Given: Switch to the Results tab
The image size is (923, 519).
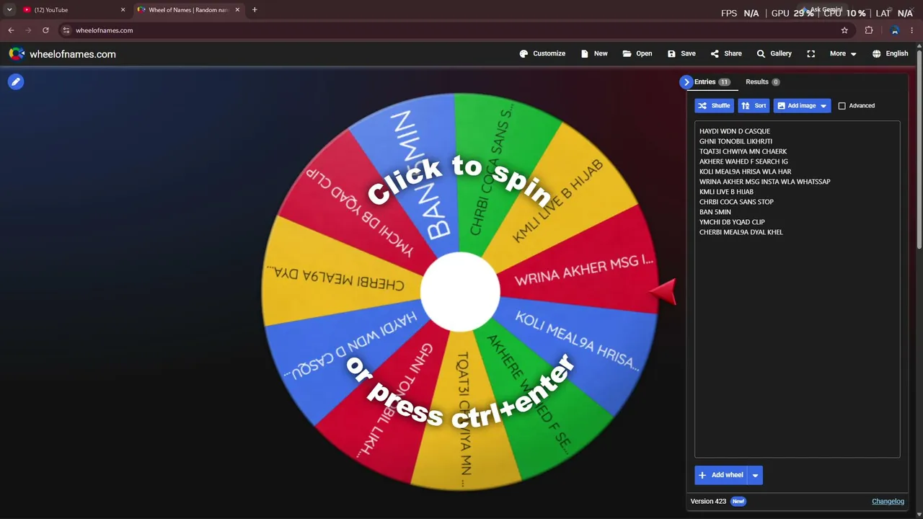Looking at the screenshot, I should point(762,82).
